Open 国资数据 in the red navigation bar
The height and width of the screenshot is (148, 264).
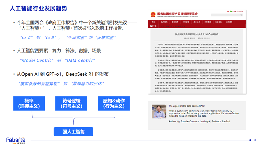tap(208, 22)
